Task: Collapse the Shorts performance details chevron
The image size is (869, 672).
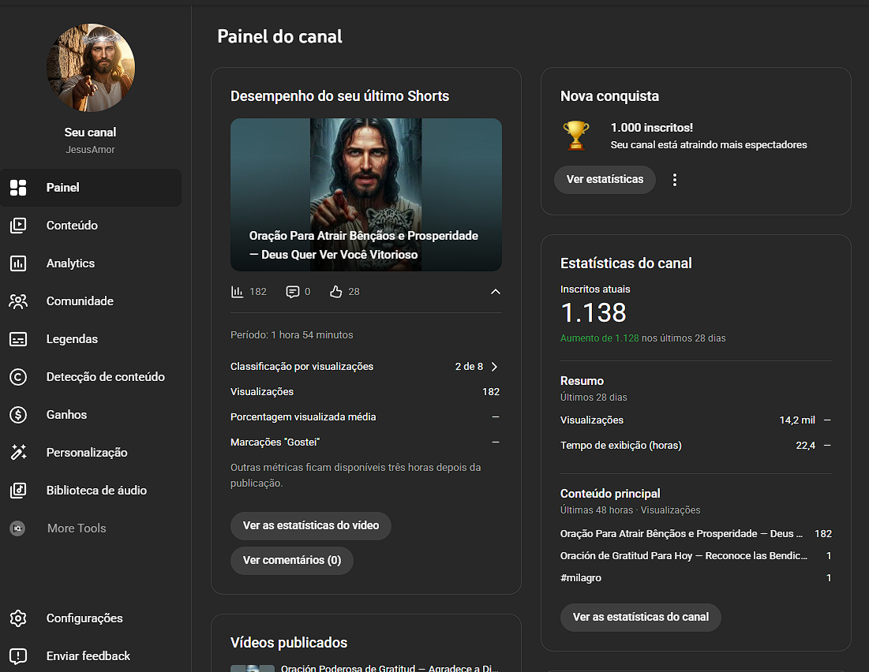Action: click(x=496, y=292)
